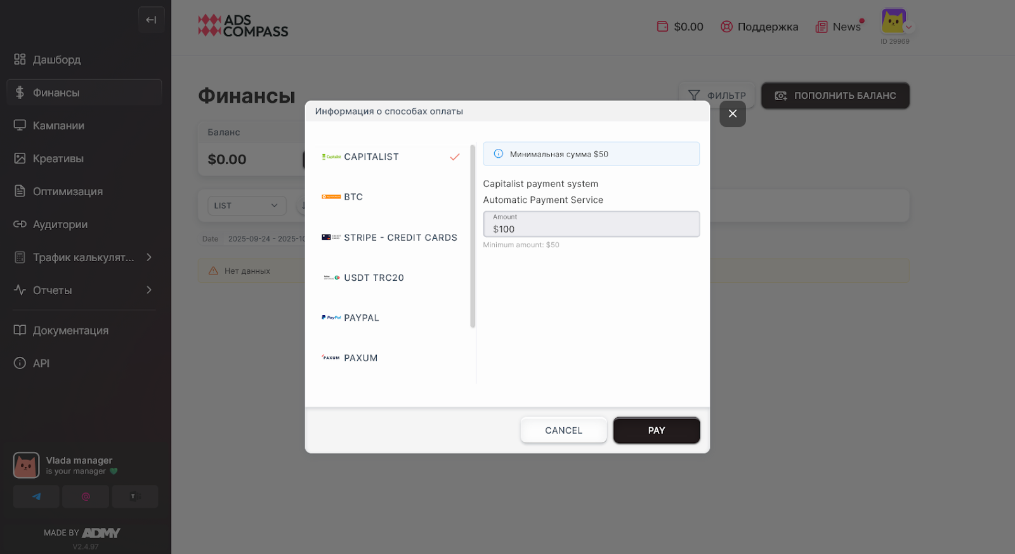Collapse the sidebar with arrow icon
1015x554 pixels.
151,20
